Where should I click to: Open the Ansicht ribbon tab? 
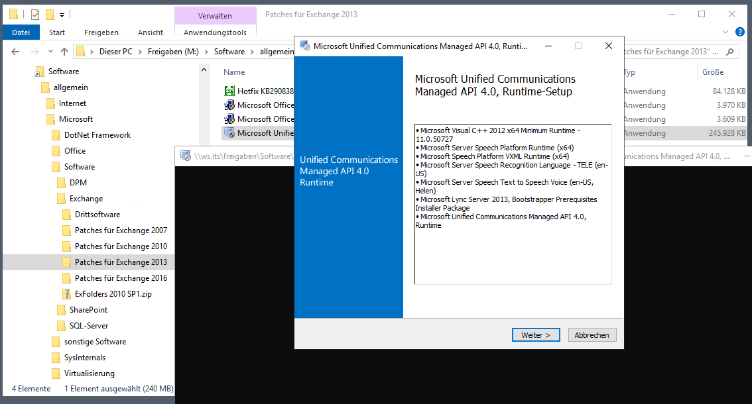151,32
